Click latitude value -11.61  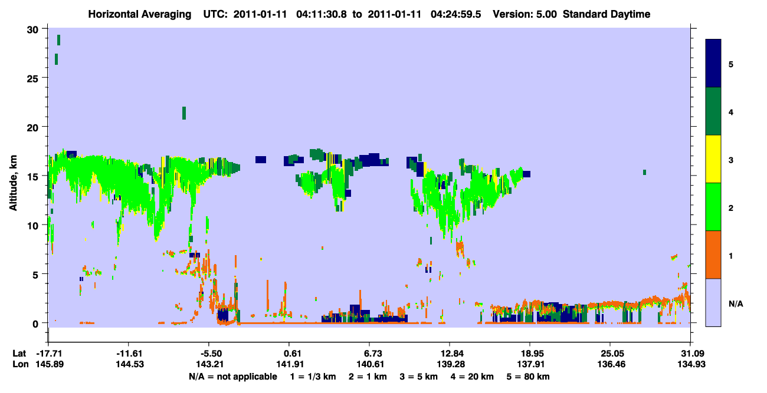128,354
